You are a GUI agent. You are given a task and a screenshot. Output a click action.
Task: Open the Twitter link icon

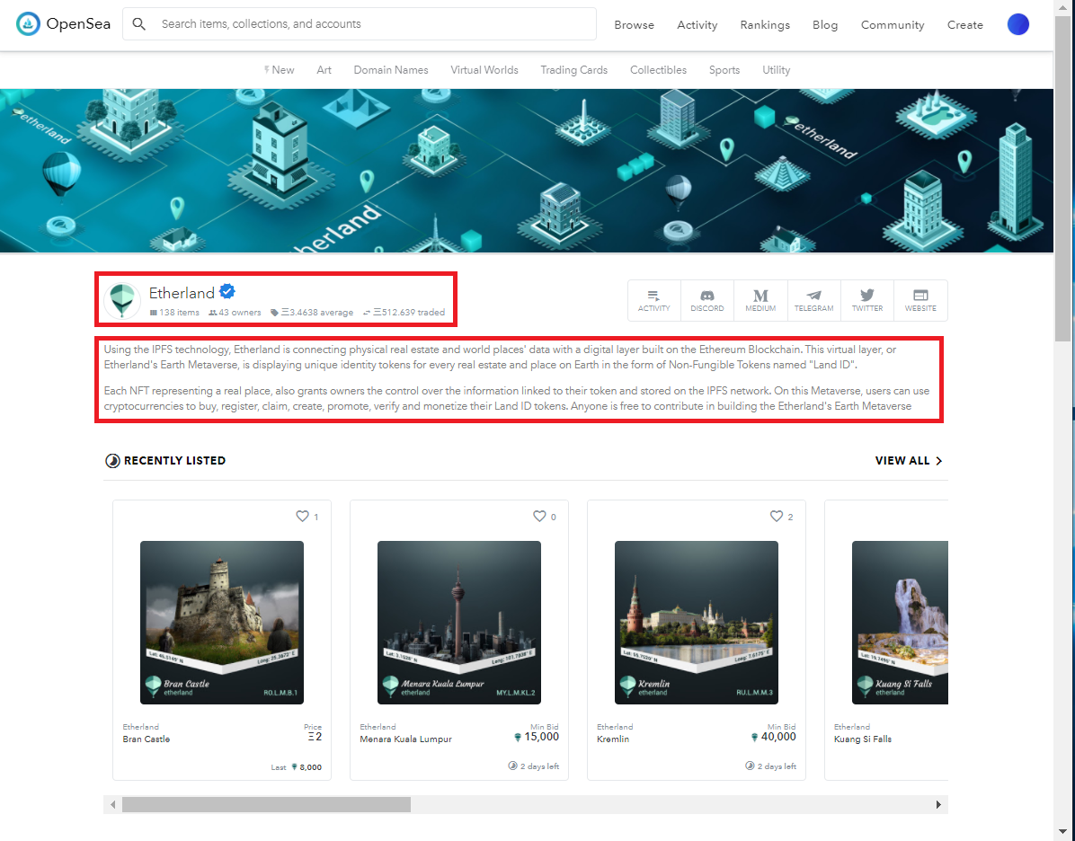tap(867, 300)
